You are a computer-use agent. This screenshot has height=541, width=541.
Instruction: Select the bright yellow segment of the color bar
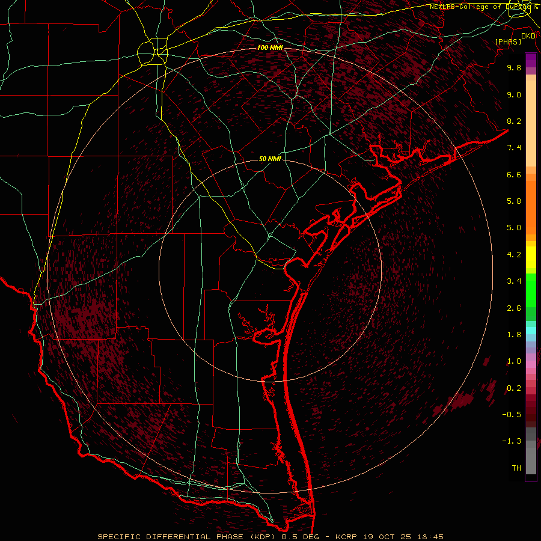click(x=531, y=257)
